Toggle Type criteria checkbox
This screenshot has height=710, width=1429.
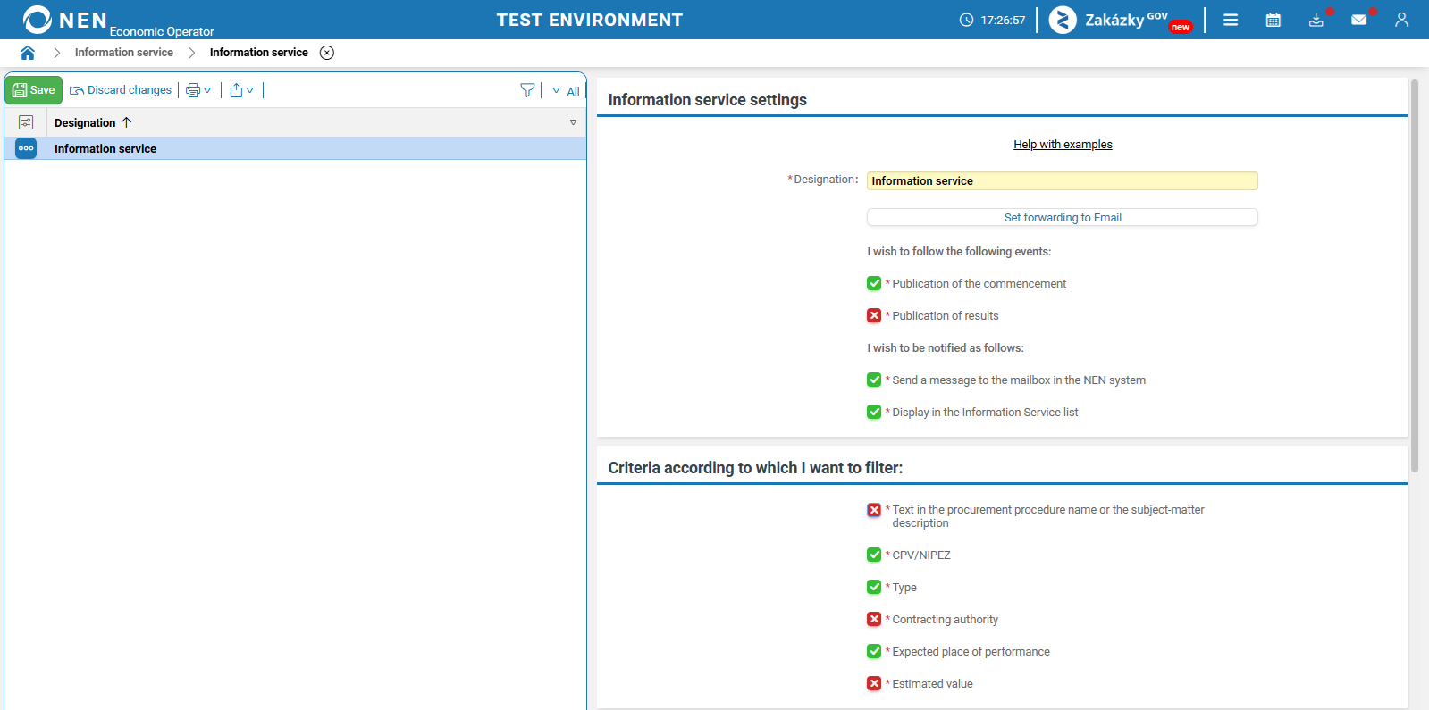click(874, 588)
